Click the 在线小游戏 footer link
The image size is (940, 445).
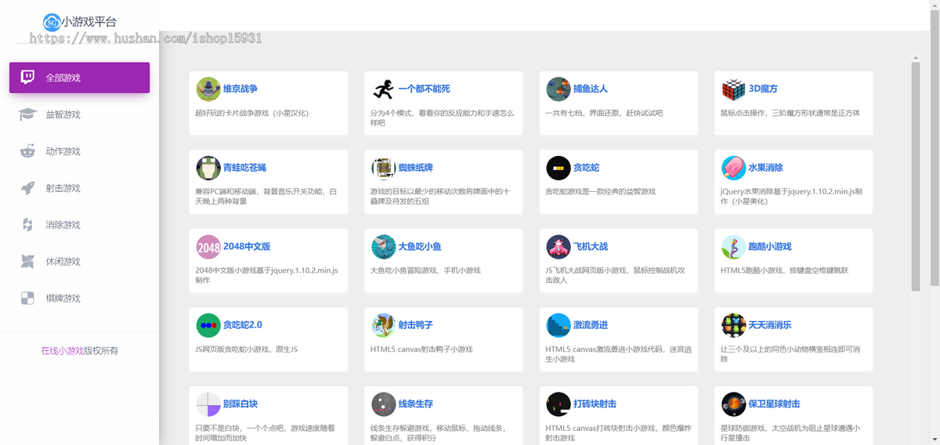coord(62,351)
